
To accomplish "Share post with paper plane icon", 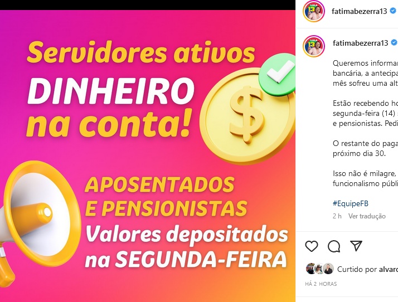I will (x=356, y=246).
